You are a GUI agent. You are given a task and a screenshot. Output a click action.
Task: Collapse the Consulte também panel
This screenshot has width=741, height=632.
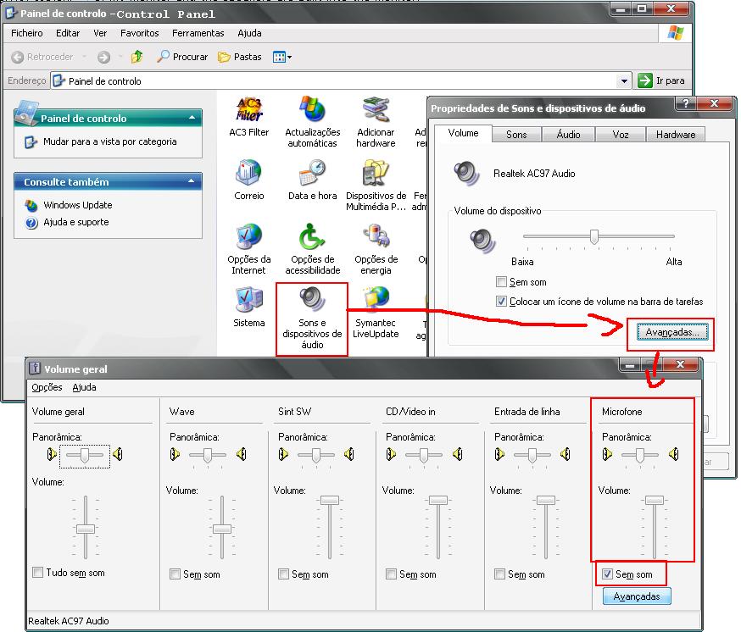[x=192, y=182]
